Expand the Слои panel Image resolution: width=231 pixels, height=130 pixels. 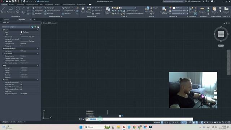click(124, 17)
